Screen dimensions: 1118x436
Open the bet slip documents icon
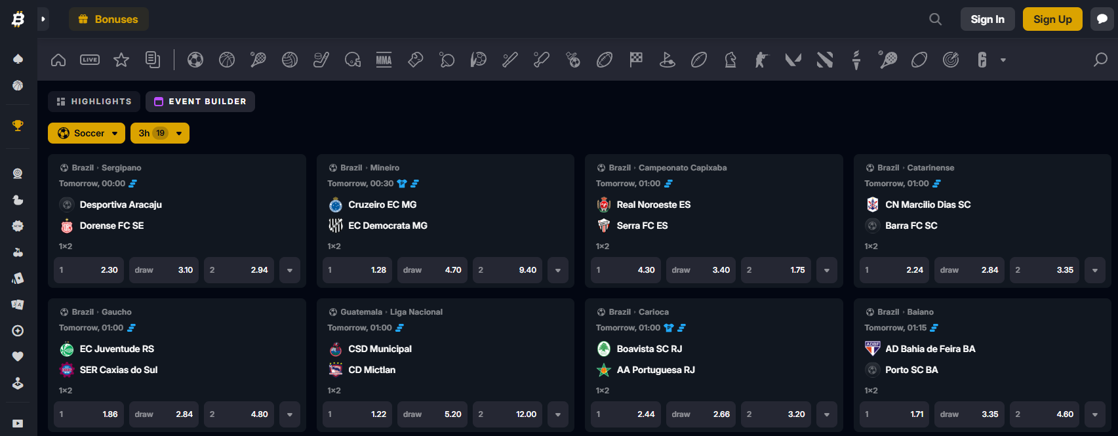pos(153,60)
